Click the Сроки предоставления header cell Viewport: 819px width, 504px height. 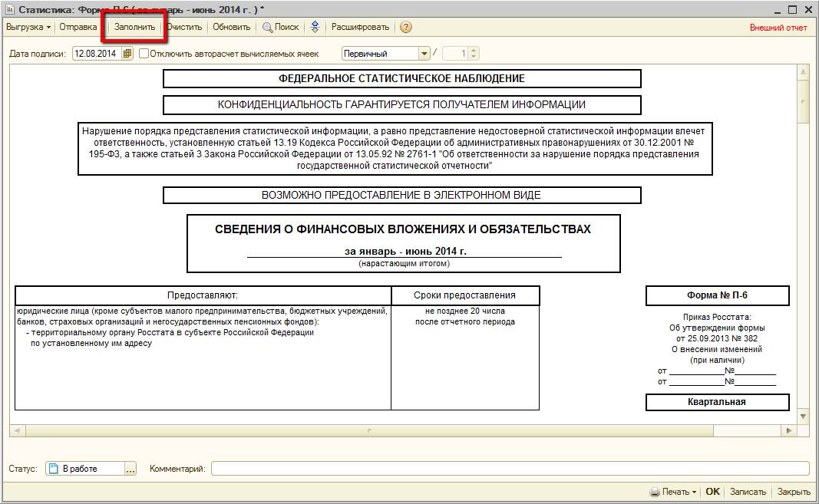(x=465, y=295)
